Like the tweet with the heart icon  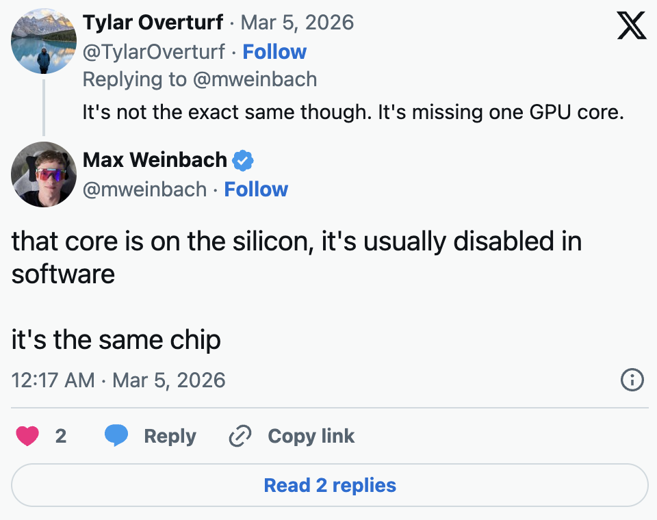click(x=27, y=436)
